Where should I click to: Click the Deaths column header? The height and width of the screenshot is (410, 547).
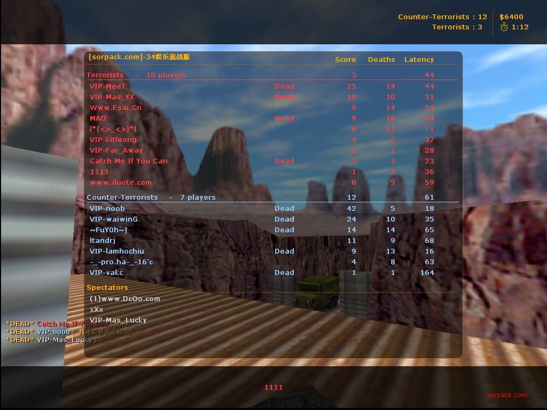click(381, 59)
